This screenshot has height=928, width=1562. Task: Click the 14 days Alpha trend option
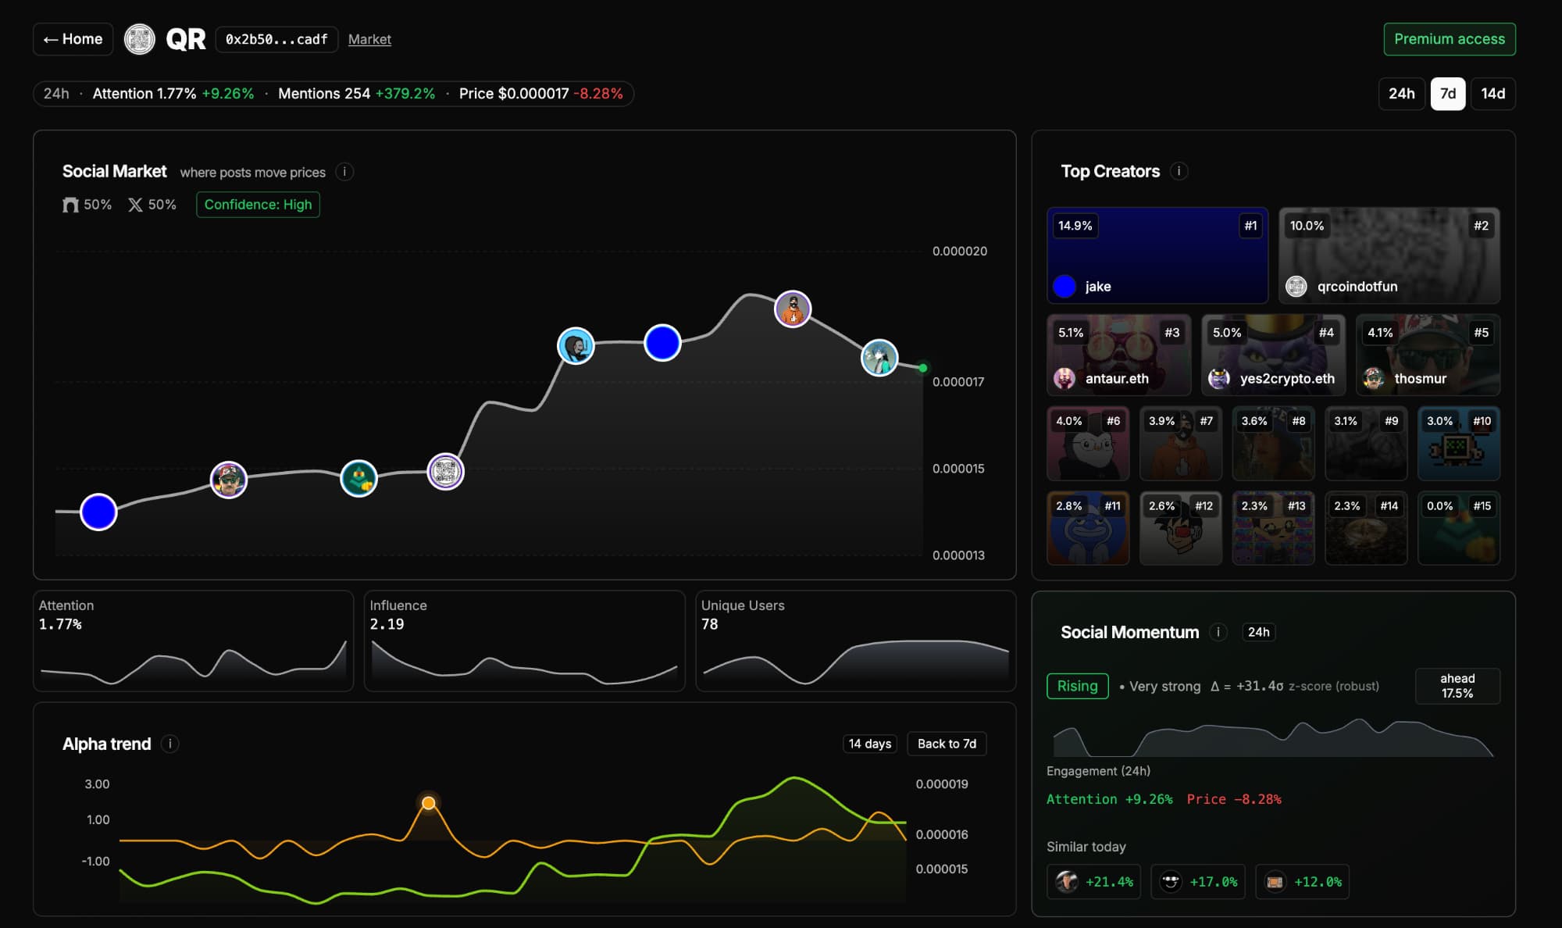click(x=869, y=744)
